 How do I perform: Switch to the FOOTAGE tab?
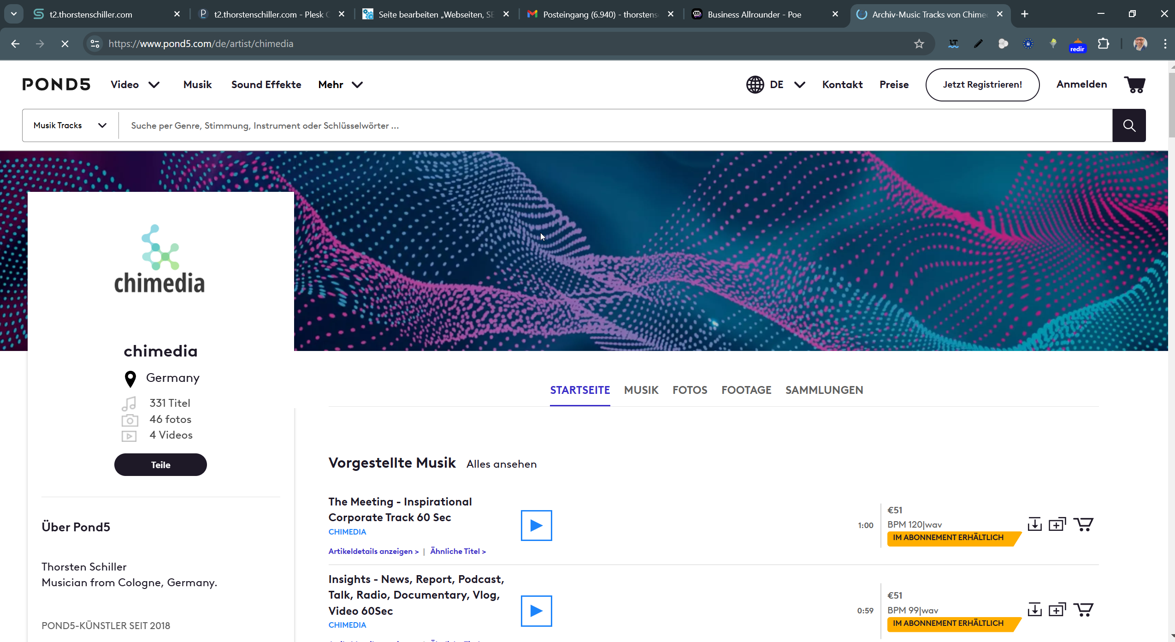[x=746, y=390]
